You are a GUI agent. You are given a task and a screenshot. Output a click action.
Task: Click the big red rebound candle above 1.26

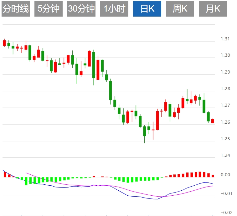(x=157, y=121)
